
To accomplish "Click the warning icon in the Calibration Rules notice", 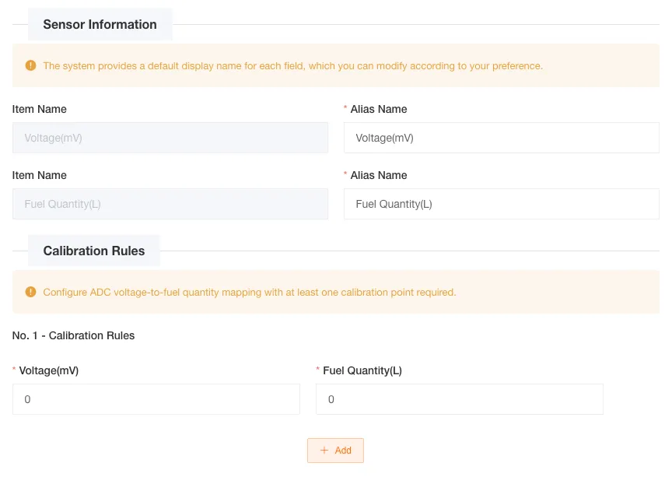I will (x=30, y=293).
